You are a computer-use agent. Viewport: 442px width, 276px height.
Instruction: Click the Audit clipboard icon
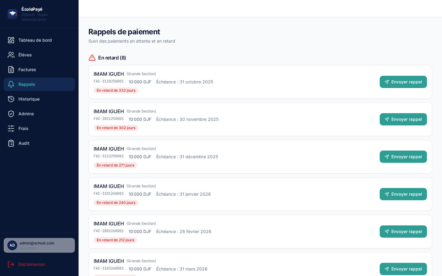tap(11, 143)
